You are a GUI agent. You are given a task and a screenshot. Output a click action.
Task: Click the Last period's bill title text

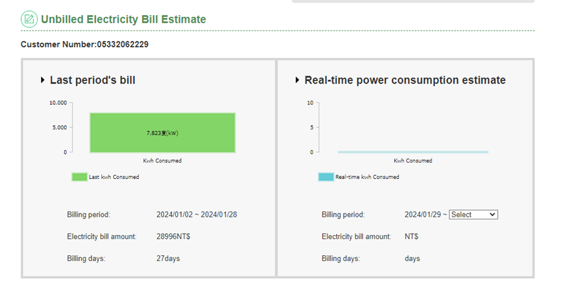pyautogui.click(x=92, y=80)
